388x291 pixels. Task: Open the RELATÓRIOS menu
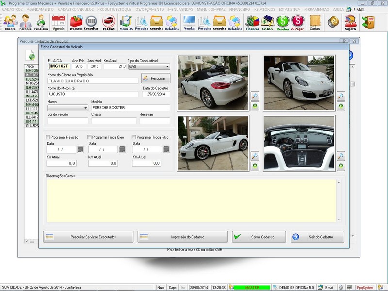click(264, 9)
